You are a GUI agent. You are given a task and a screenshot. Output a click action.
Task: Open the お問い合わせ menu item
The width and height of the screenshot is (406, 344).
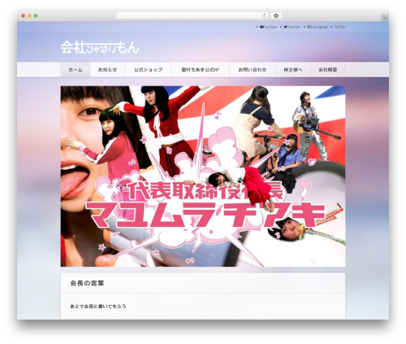point(253,70)
